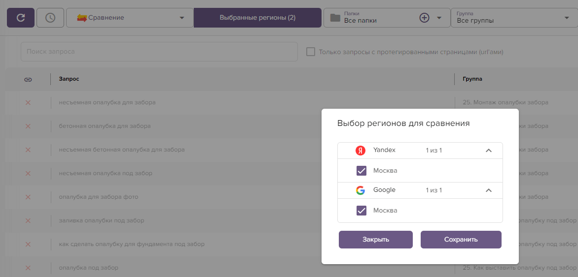Click Выбранные регионы (2) button
The height and width of the screenshot is (277, 578).
point(257,18)
